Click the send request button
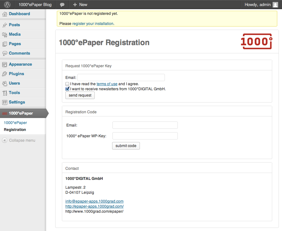This screenshot has height=231, width=282. (x=80, y=95)
